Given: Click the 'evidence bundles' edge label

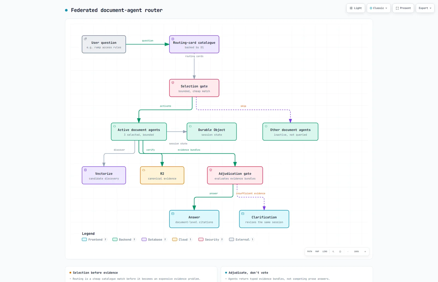Looking at the screenshot, I should [x=189, y=150].
